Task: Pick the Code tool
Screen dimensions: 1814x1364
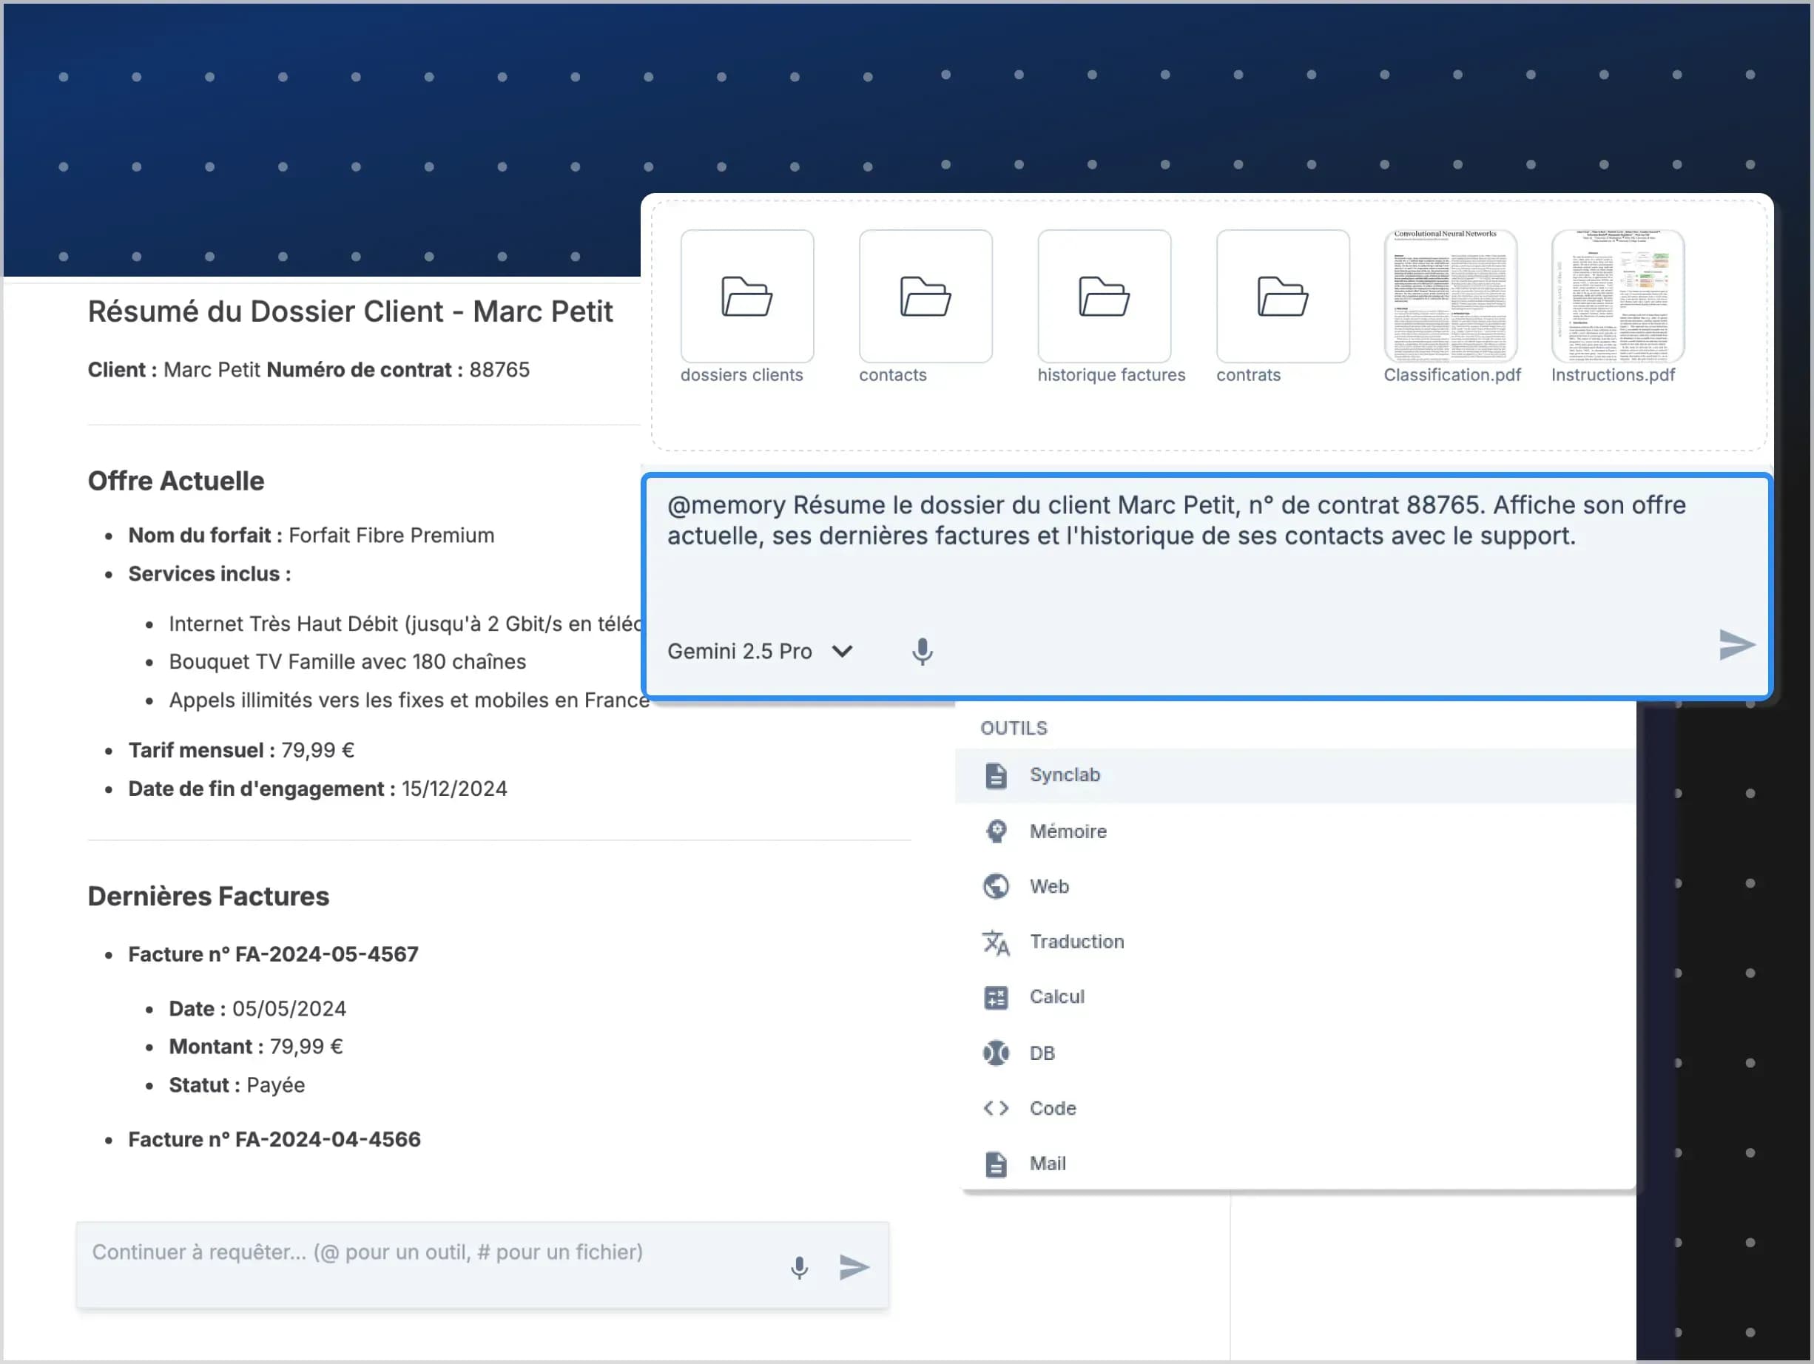Action: click(1052, 1108)
